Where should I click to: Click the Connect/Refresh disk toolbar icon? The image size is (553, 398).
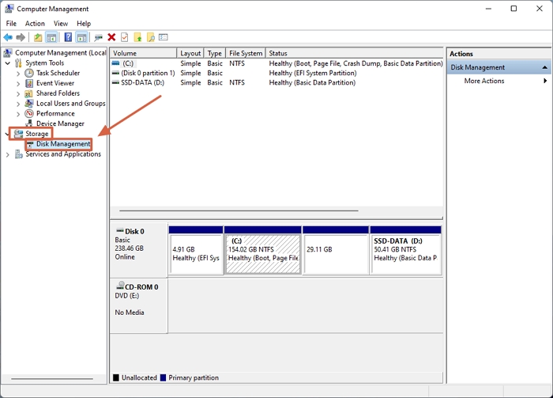click(99, 37)
